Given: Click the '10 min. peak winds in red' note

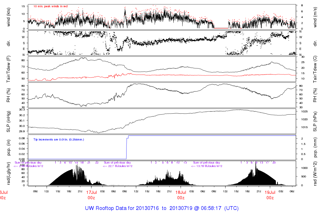Looking at the screenshot, I should [x=50, y=6].
